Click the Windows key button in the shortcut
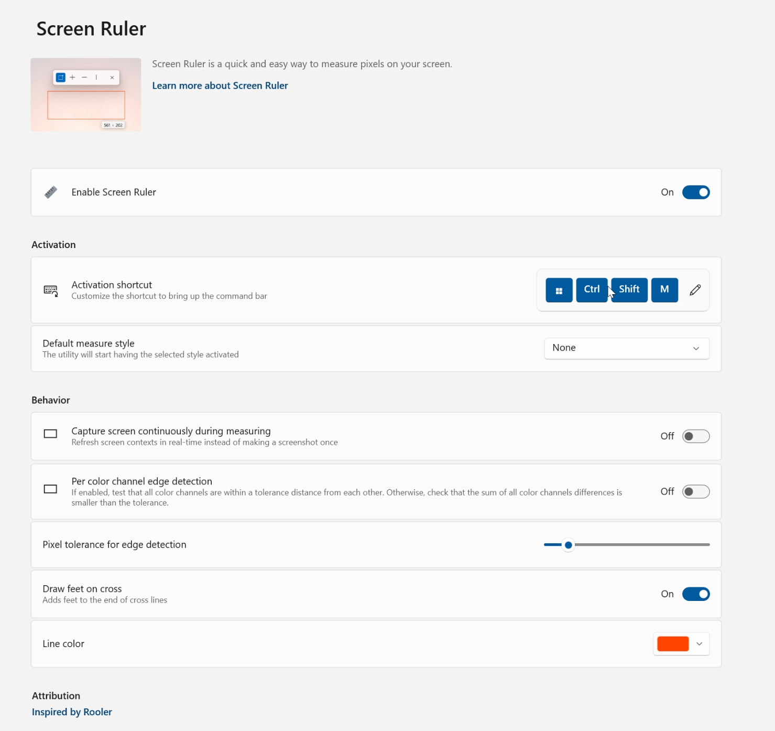Image resolution: width=775 pixels, height=731 pixels. [x=559, y=290]
